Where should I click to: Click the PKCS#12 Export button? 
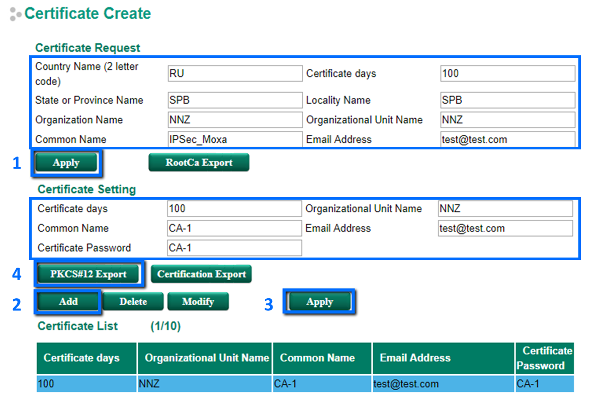(89, 274)
